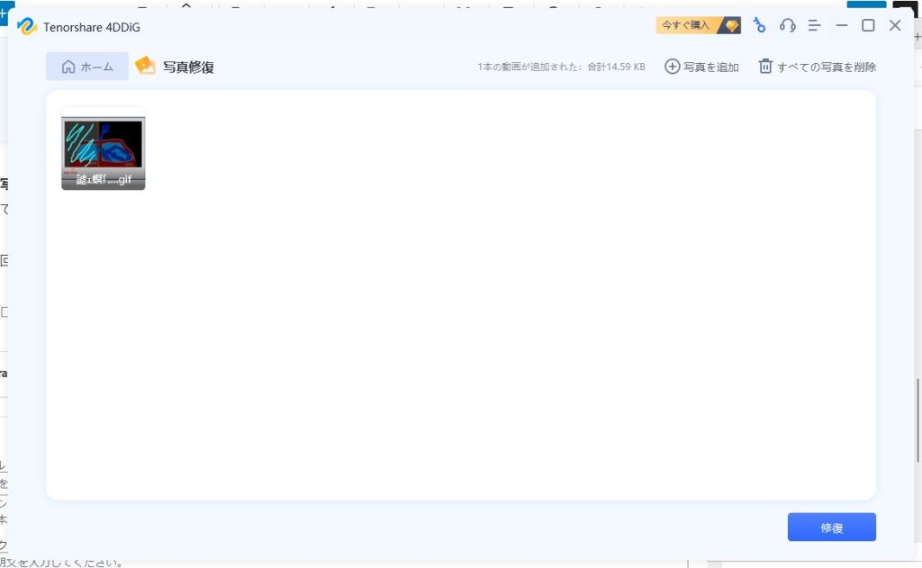Select the GIF image thumbnail
922x568 pixels.
[103, 143]
